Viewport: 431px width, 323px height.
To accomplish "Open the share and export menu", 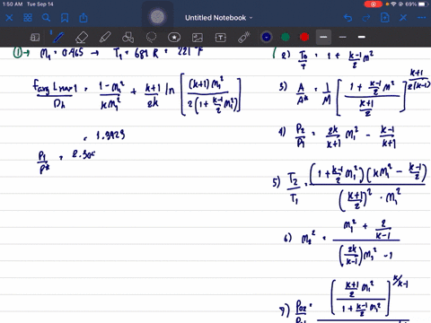I will coord(84,18).
